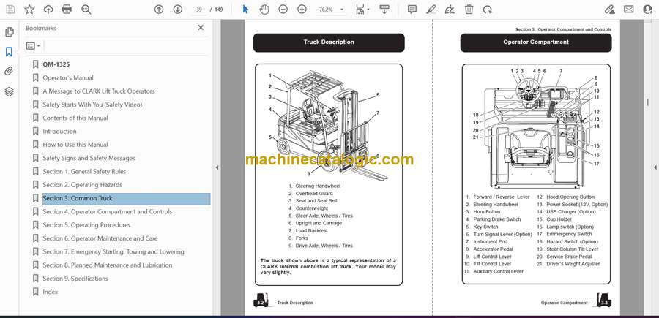This screenshot has width=659, height=318.
Task: Open Section 8. Planned Maintenance and Lubrication
Action: (x=108, y=265)
